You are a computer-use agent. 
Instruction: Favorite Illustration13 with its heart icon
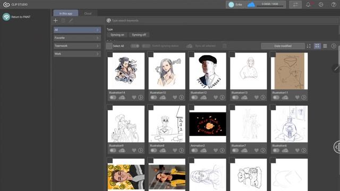[256, 98]
